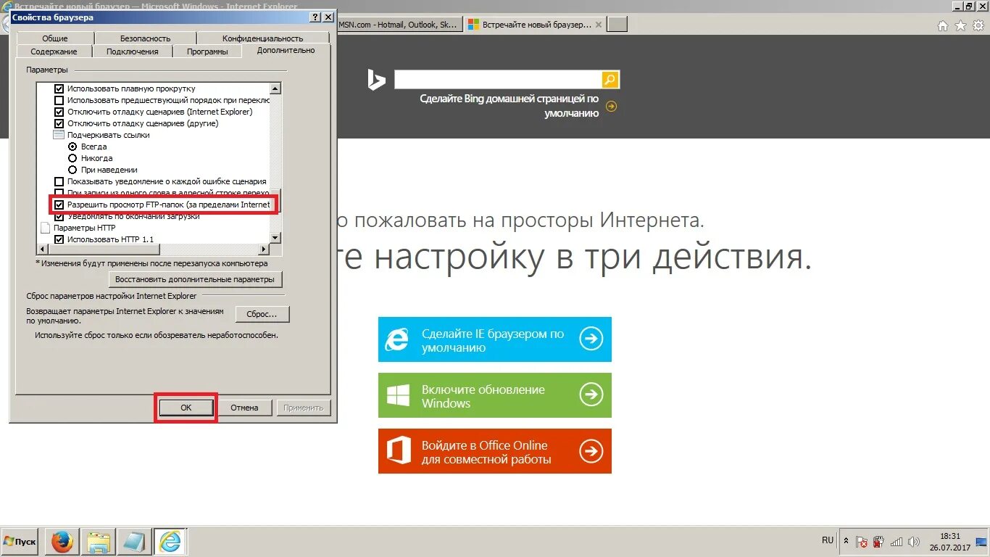Switch to the Подключения tab
This screenshot has width=990, height=557.
(x=132, y=51)
